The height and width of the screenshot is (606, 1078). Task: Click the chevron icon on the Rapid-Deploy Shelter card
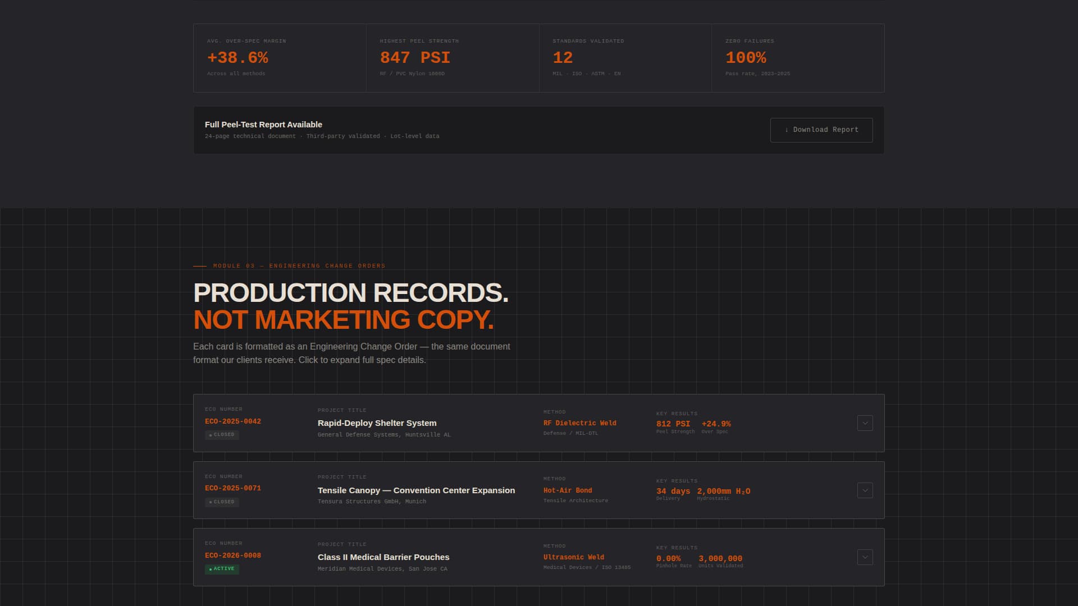tap(865, 423)
